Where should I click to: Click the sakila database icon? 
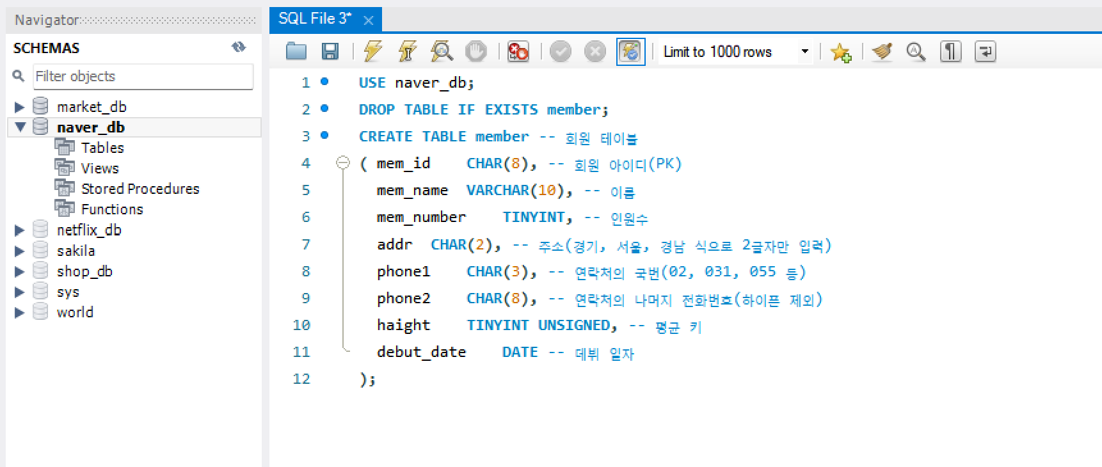pyautogui.click(x=40, y=250)
